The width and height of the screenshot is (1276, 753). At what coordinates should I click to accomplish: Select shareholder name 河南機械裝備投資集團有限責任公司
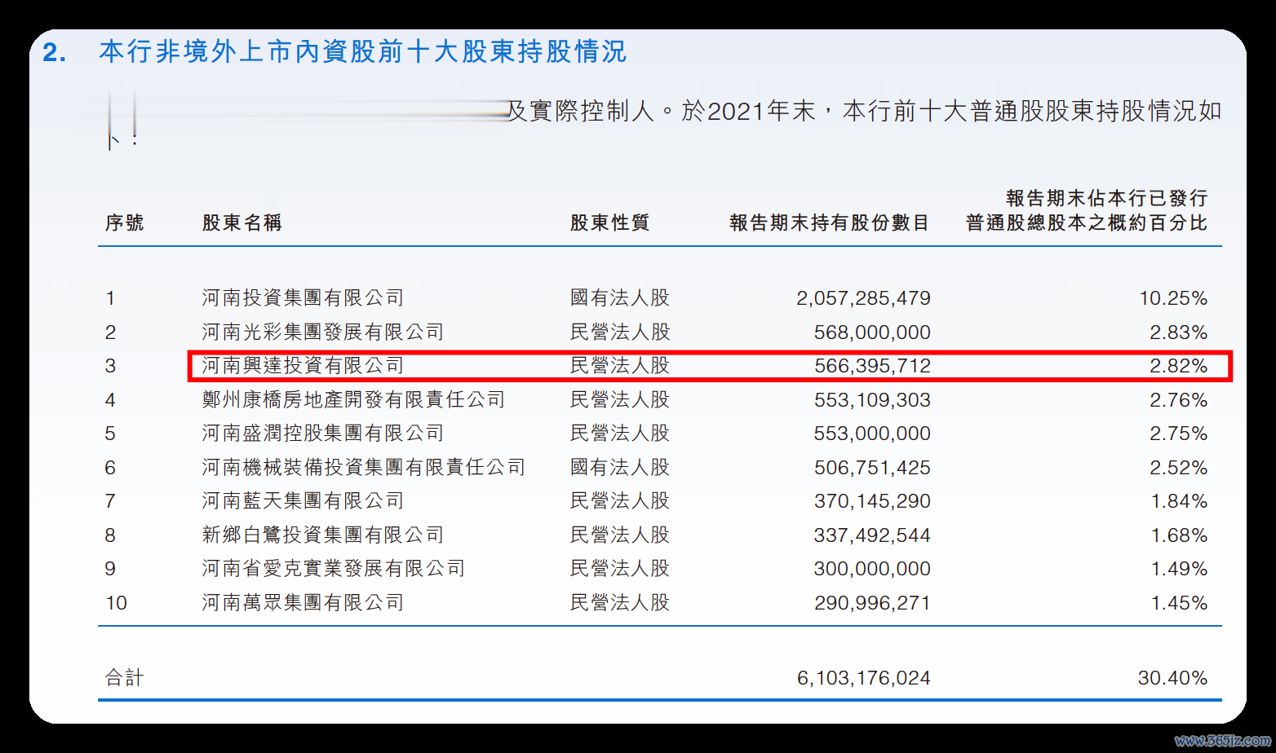[364, 468]
